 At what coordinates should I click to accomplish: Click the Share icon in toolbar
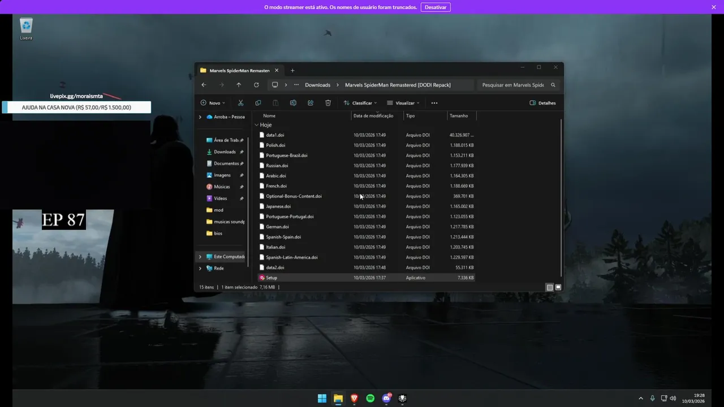[311, 103]
